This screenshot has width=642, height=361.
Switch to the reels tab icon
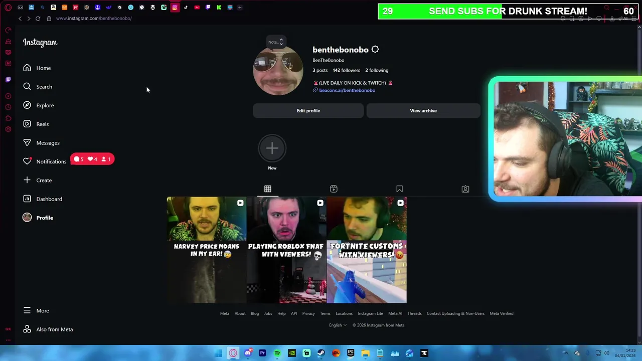(334, 189)
